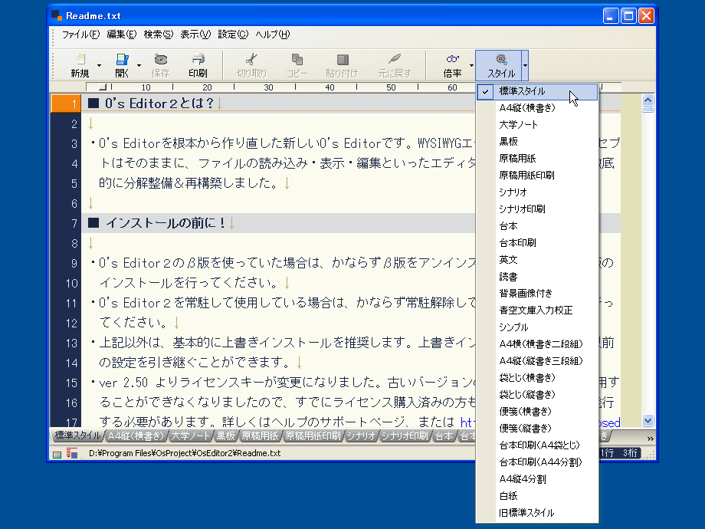Switch to the 標準スタイル bottom tab
The width and height of the screenshot is (705, 529).
[77, 435]
